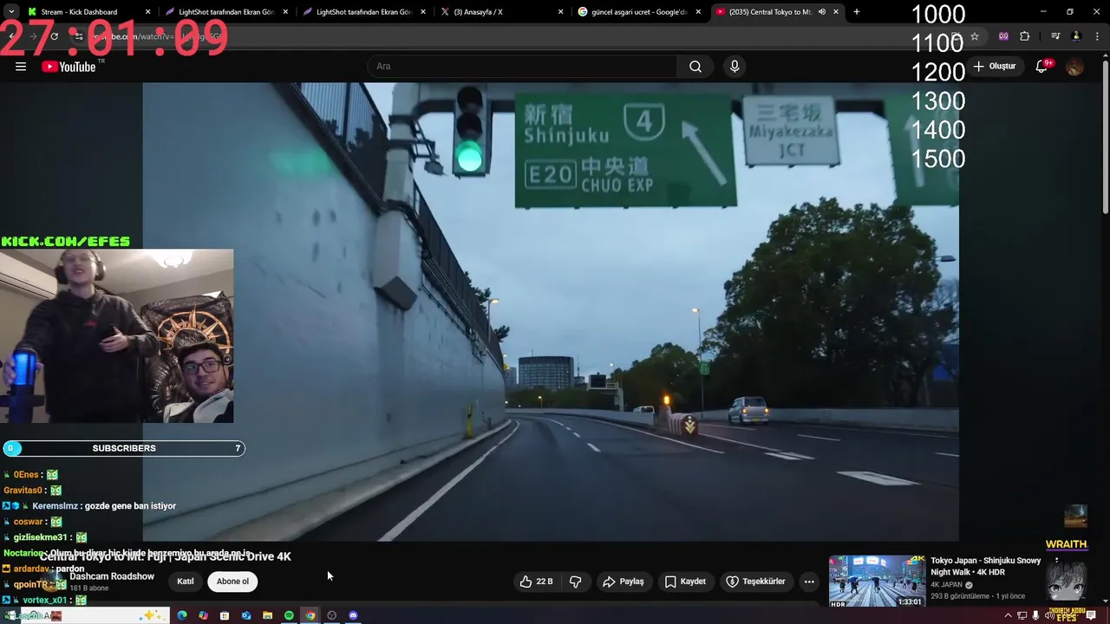Save video using the Kaydet button
The image size is (1110, 624).
[x=685, y=582]
